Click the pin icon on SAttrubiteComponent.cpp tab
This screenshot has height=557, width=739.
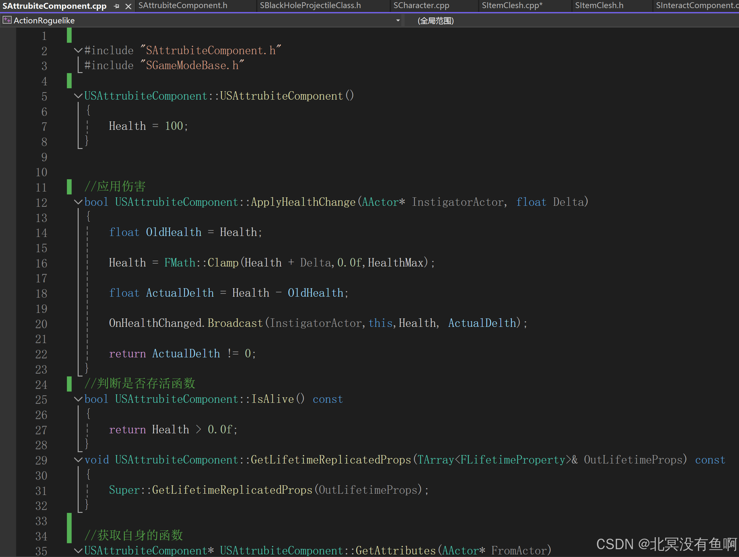(117, 6)
